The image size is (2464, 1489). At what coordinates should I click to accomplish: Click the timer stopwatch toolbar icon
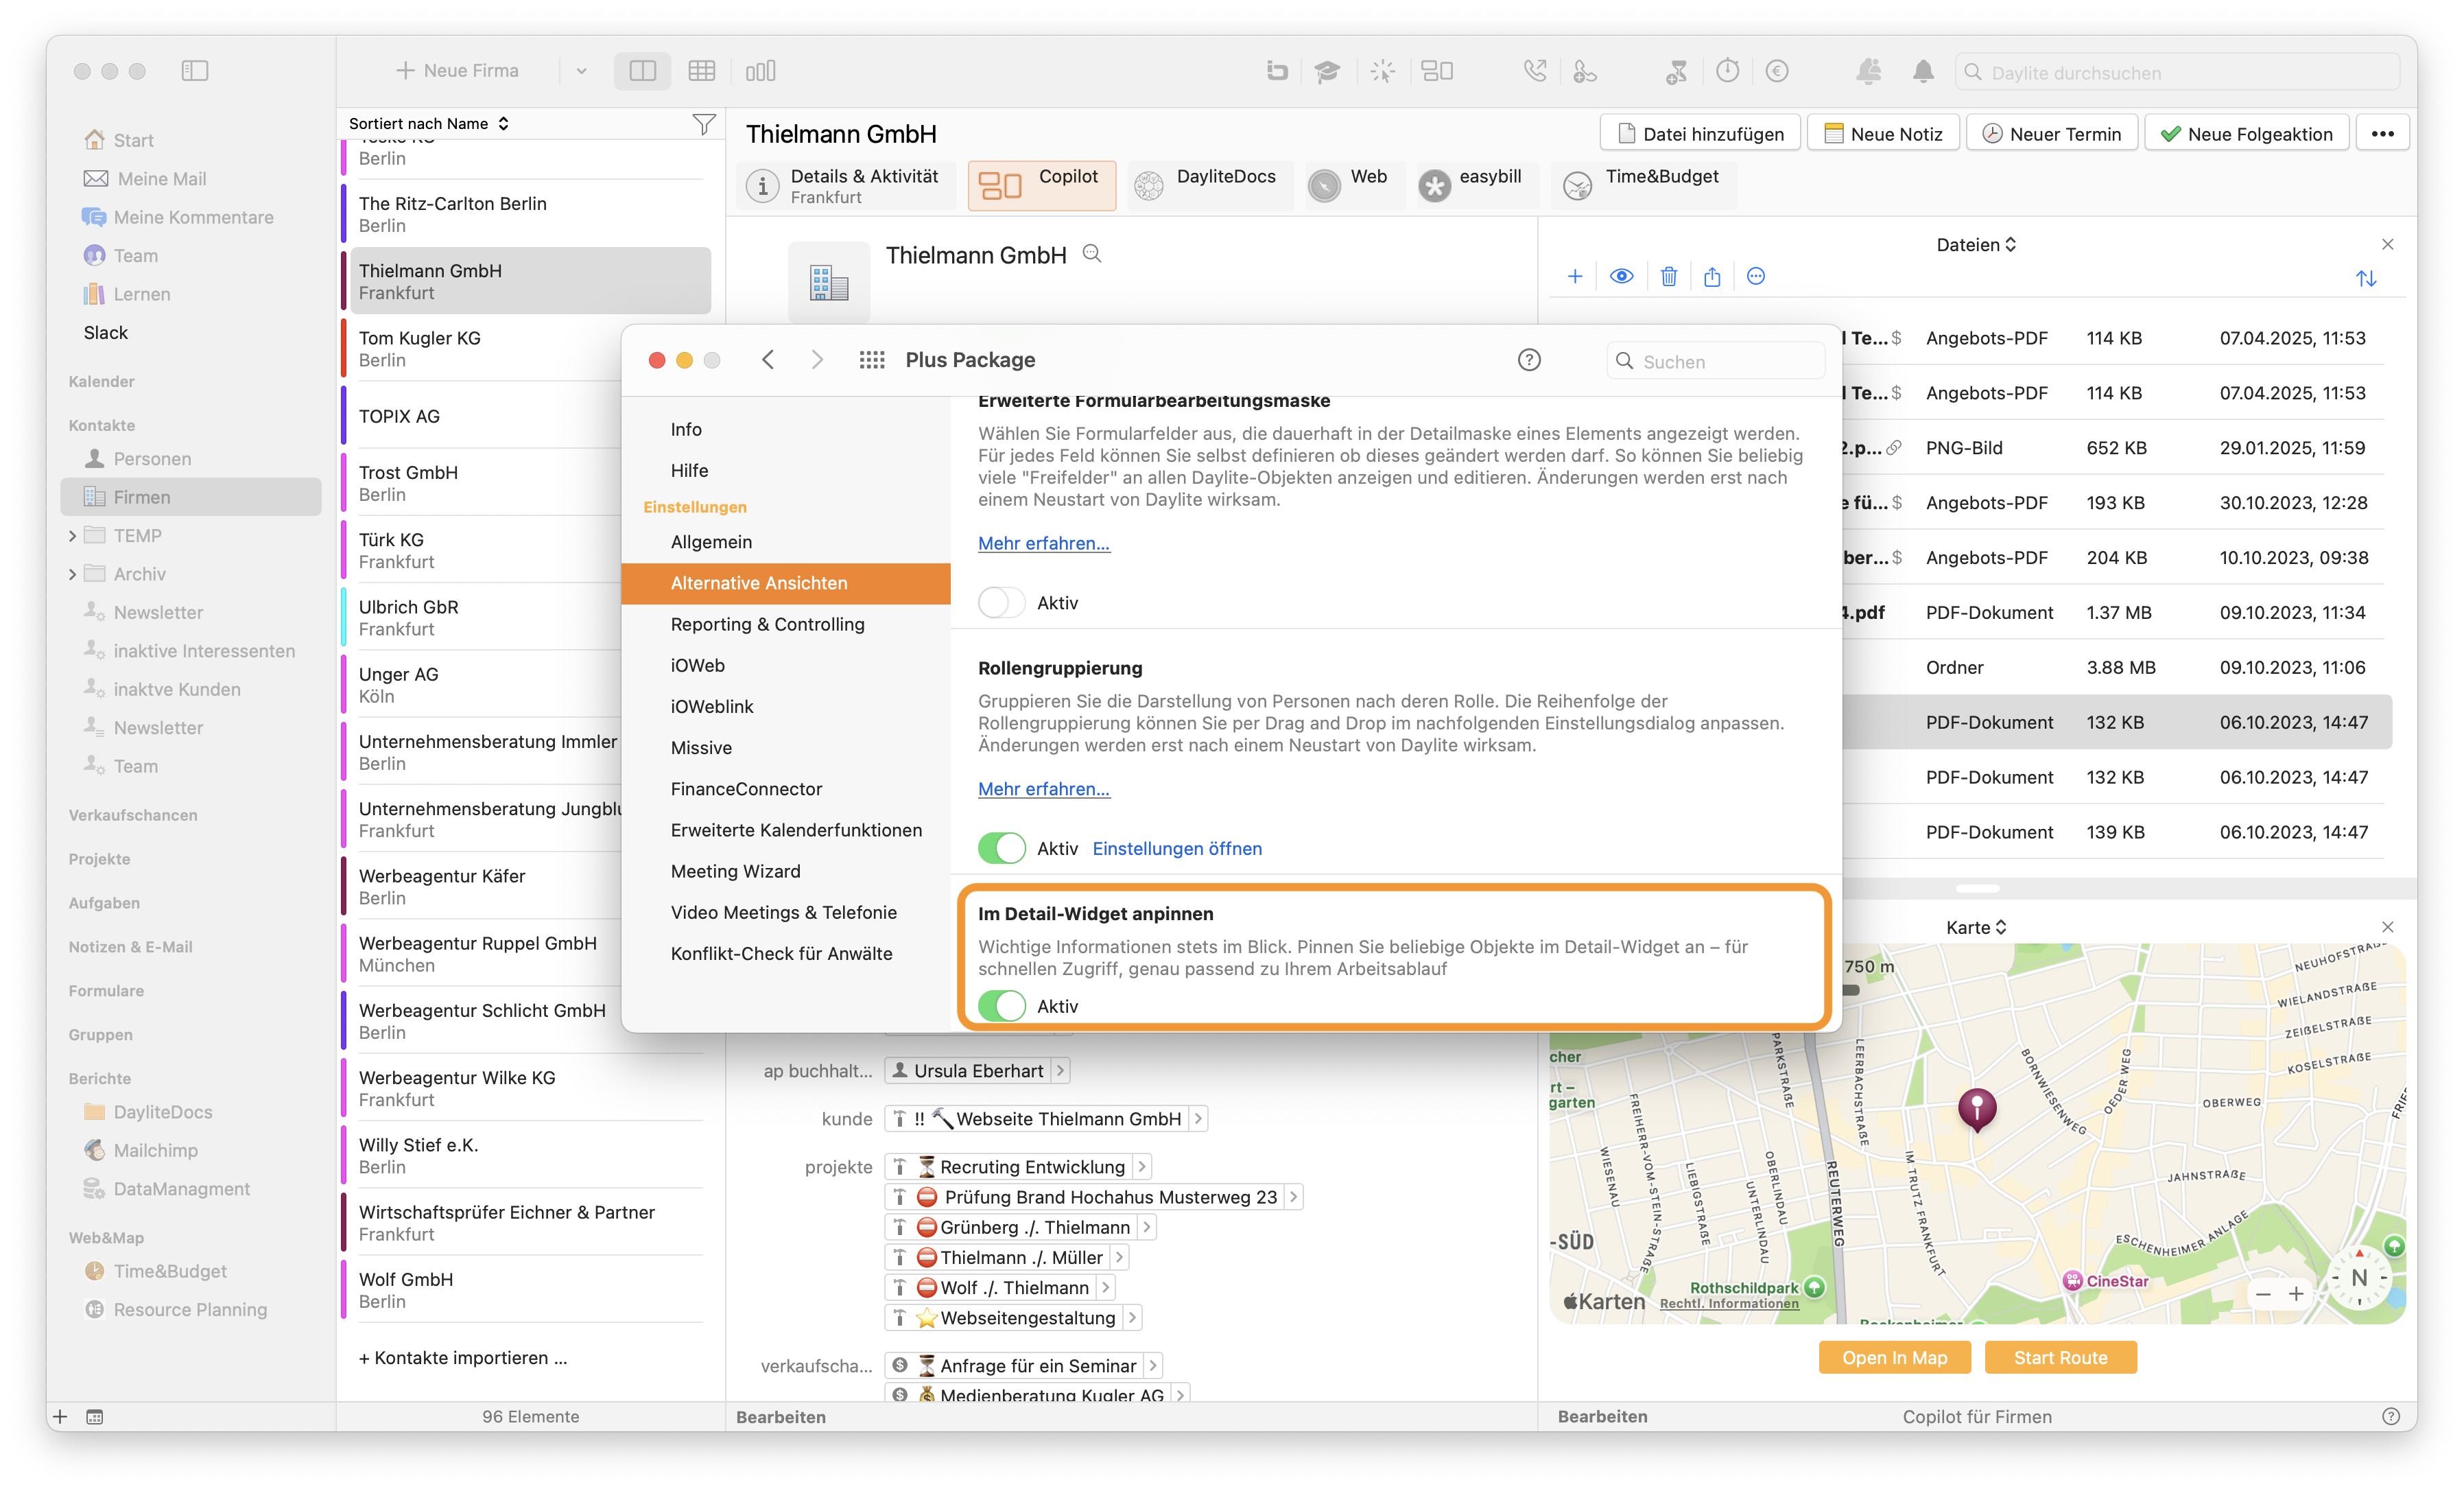point(1727,71)
